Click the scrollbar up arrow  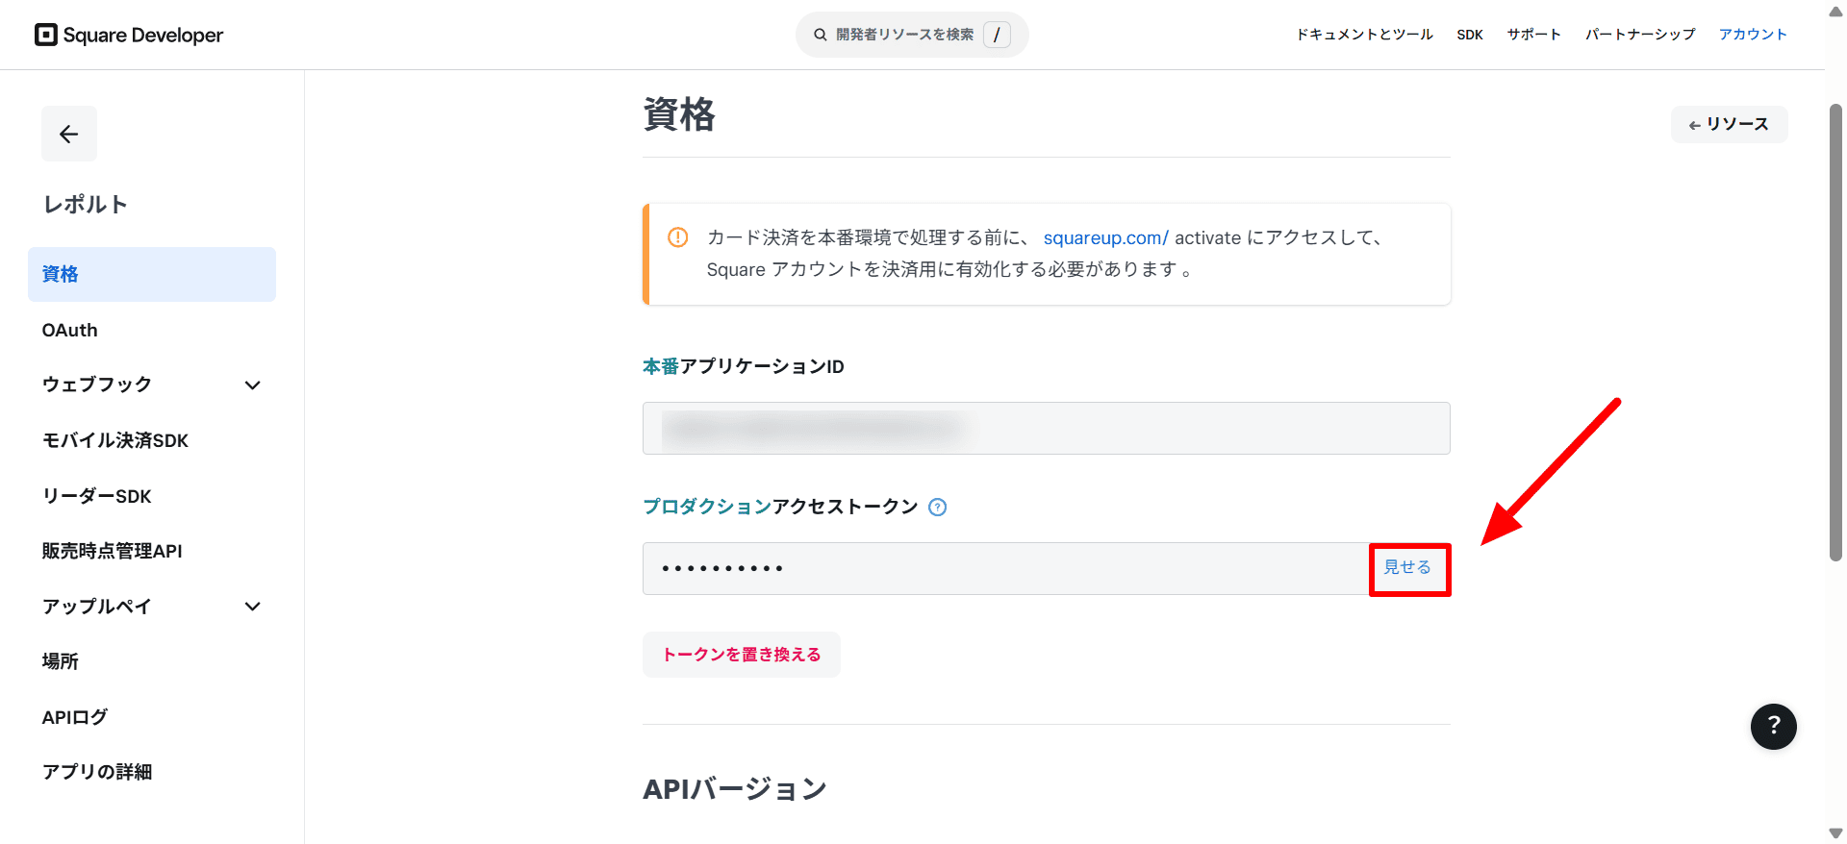tap(1835, 10)
